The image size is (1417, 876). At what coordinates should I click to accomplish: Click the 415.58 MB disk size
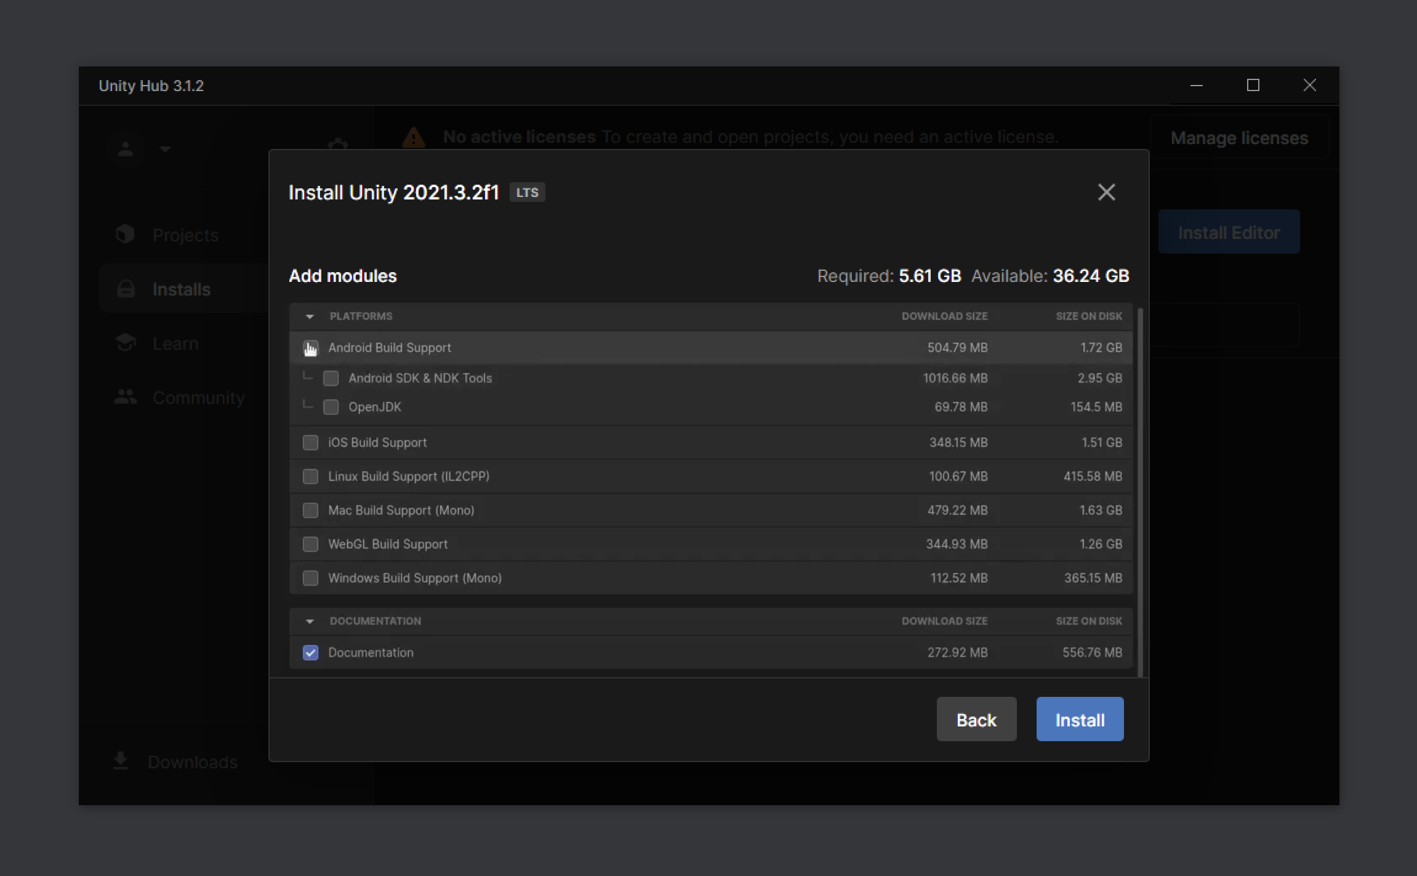[x=1093, y=476]
